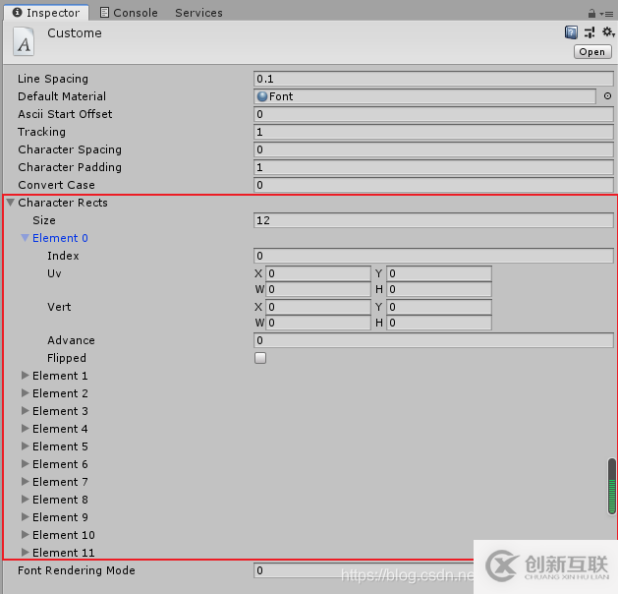Switch to the Console tab
Image resolution: width=618 pixels, height=594 pixels.
pyautogui.click(x=129, y=13)
